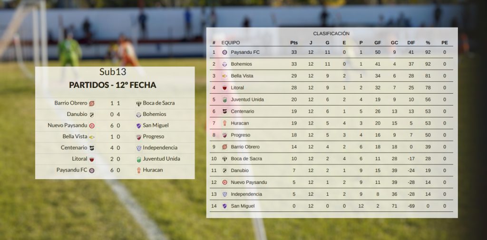Click the Huracan crest in matches list
The height and width of the screenshot is (240, 487).
click(x=138, y=170)
